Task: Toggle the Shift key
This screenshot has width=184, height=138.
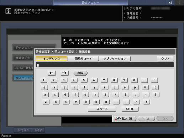Action: (130, 109)
